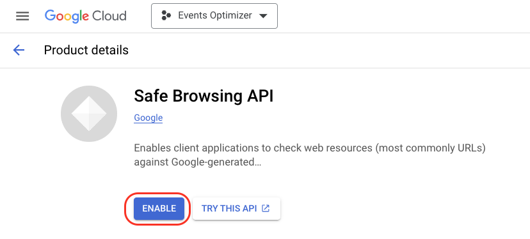Click the Google Cloud logo
The image size is (530, 239).
(x=86, y=16)
